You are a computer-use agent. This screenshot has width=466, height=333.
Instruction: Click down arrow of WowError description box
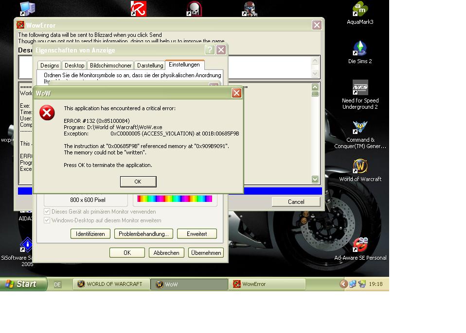[315, 73]
